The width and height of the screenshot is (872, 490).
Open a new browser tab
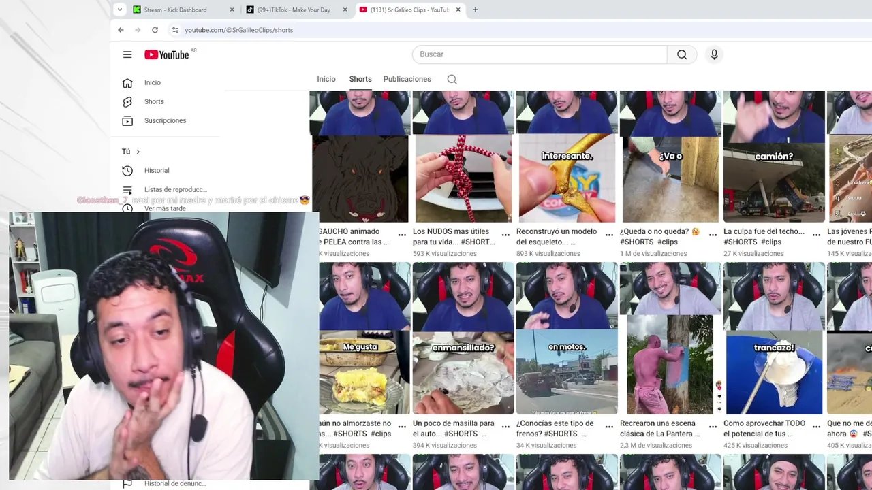point(476,10)
